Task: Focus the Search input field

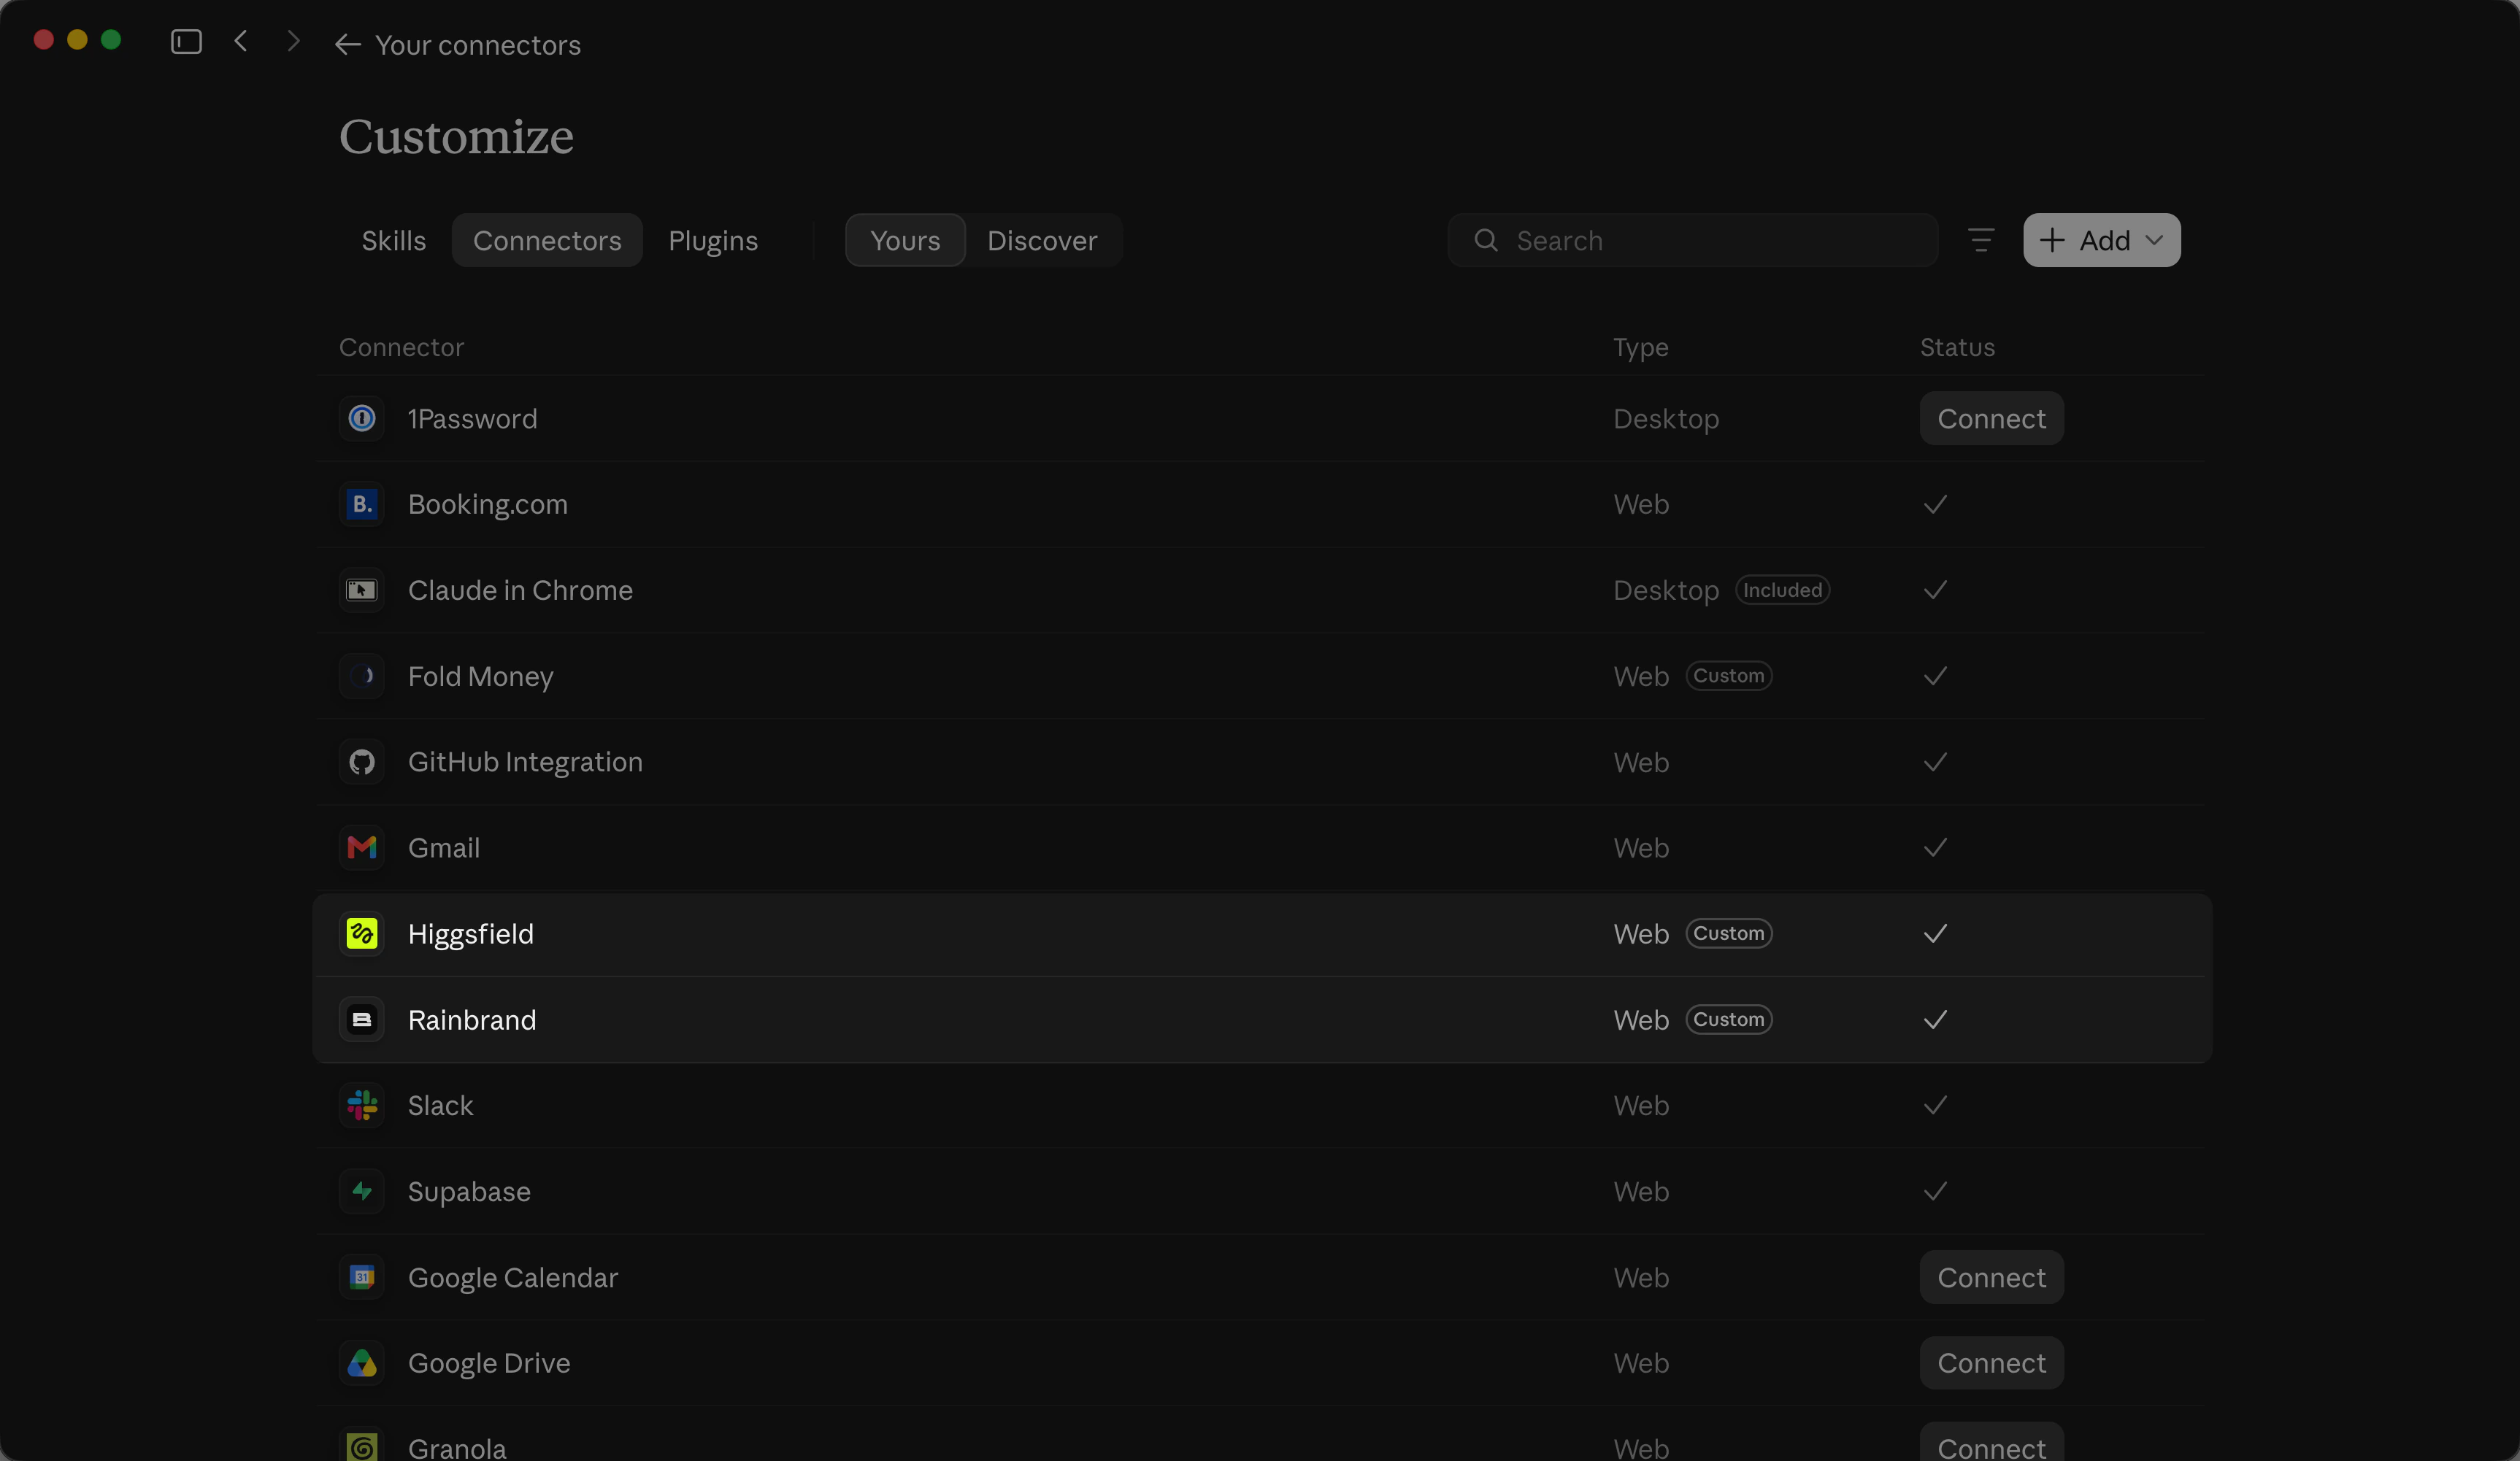Action: click(x=1692, y=240)
